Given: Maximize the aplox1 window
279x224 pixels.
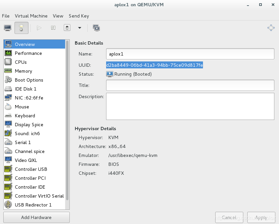Looking at the screenshot, I should click(x=260, y=5).
